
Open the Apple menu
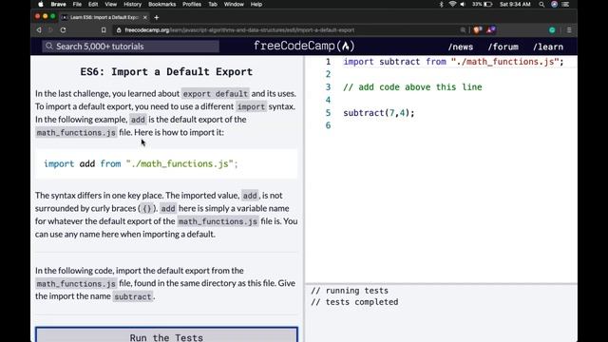click(41, 4)
